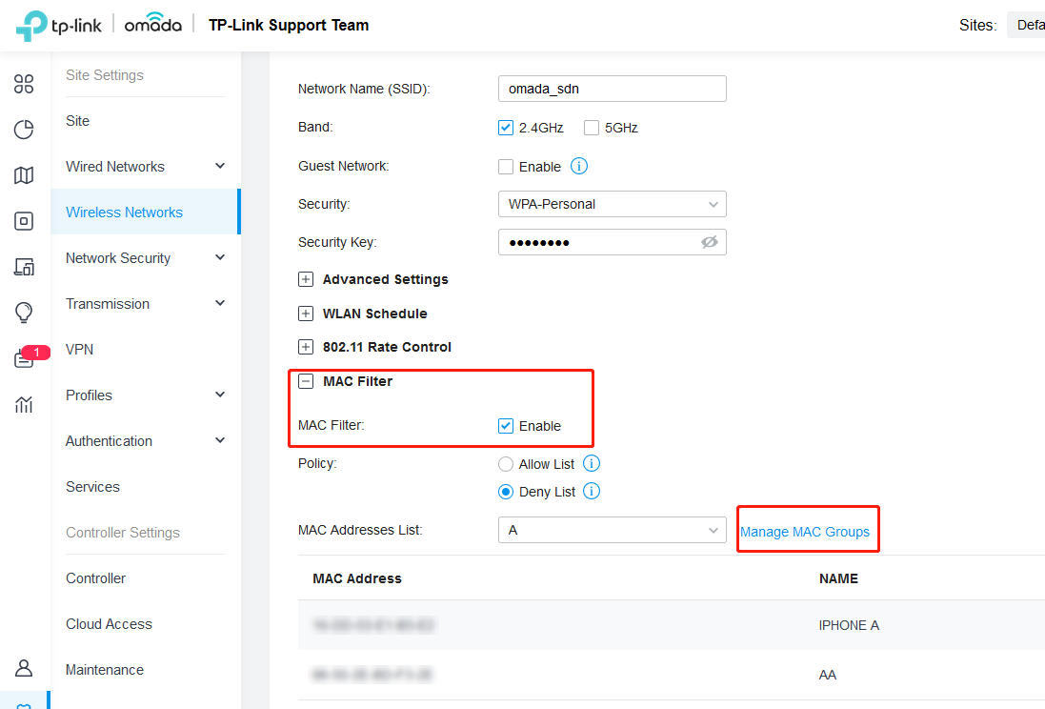This screenshot has height=709, width=1045.
Task: Disable the MAC Filter Enable checkbox
Action: 506,426
